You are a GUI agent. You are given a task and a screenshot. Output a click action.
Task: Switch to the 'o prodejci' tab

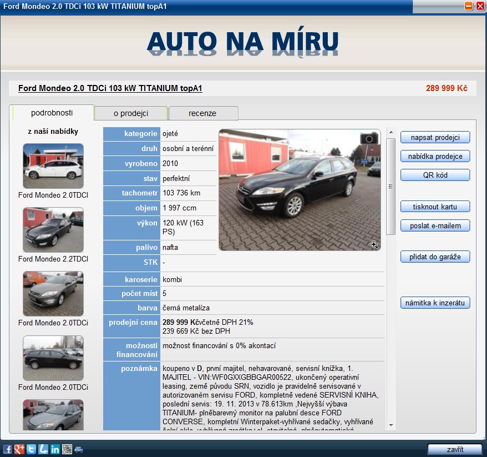coord(131,113)
